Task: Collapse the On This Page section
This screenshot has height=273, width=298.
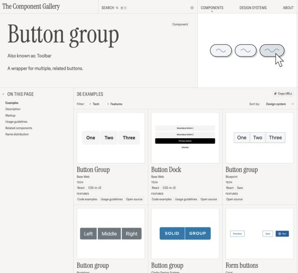Action: [3, 94]
